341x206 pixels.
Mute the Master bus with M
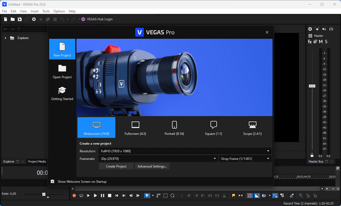(x=321, y=42)
